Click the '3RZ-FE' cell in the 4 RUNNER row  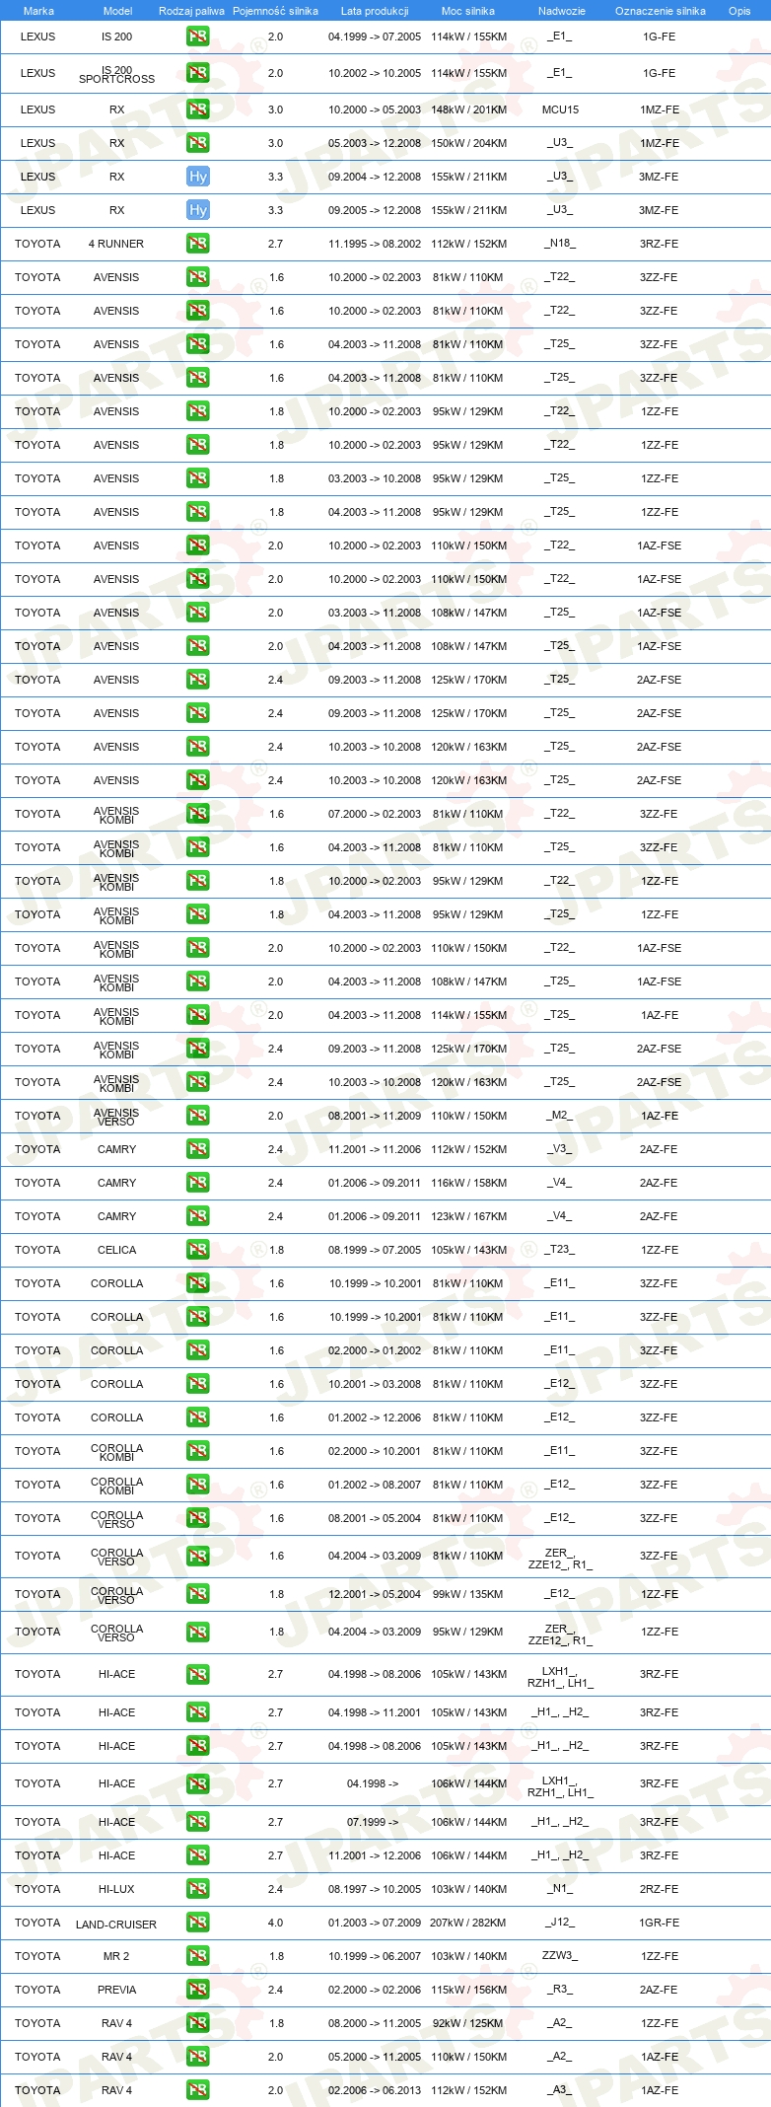point(659,244)
